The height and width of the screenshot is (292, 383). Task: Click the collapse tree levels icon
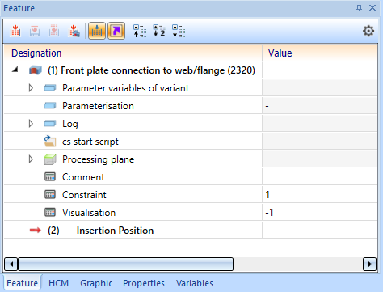pos(140,31)
